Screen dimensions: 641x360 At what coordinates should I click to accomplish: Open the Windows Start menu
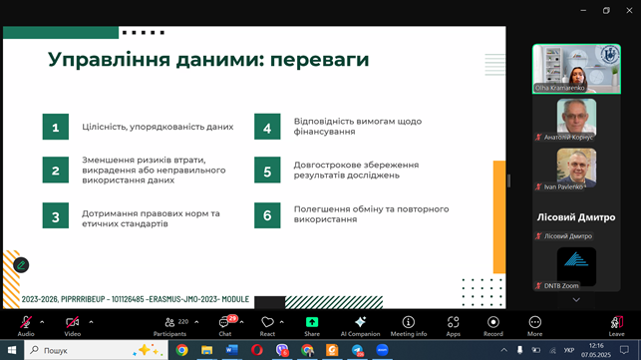[x=12, y=350]
